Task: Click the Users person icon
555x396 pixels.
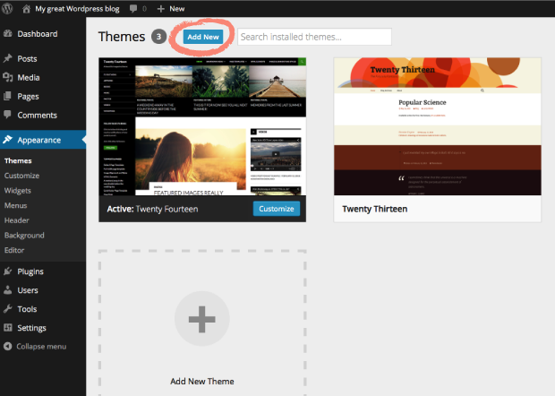Action: click(7, 290)
